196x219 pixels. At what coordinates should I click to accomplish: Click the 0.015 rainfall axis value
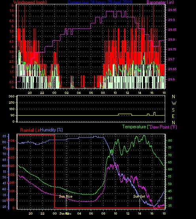point(11,183)
